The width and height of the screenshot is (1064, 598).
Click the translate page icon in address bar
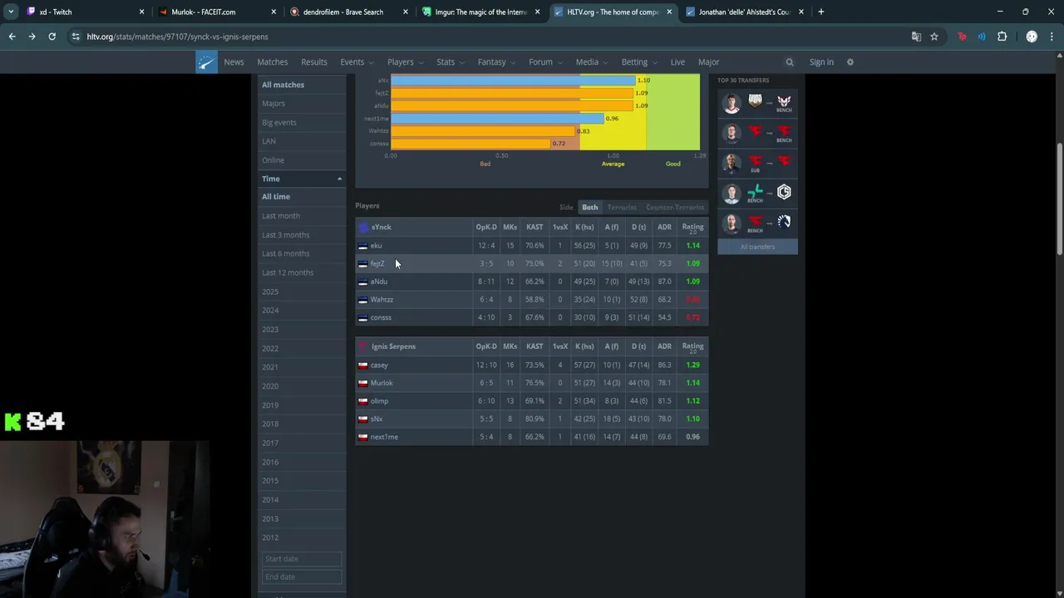pyautogui.click(x=916, y=37)
